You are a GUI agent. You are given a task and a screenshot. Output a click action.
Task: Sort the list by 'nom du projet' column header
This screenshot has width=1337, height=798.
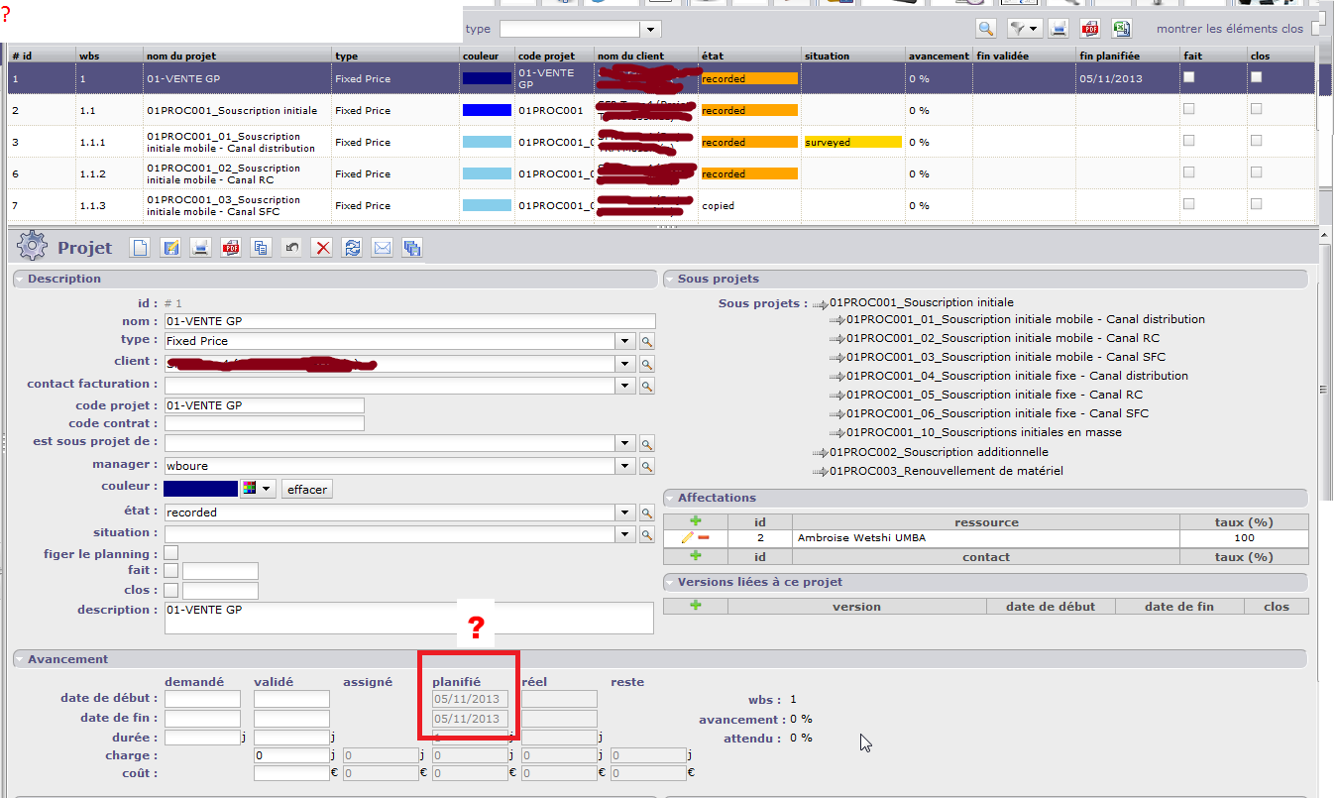pos(181,56)
